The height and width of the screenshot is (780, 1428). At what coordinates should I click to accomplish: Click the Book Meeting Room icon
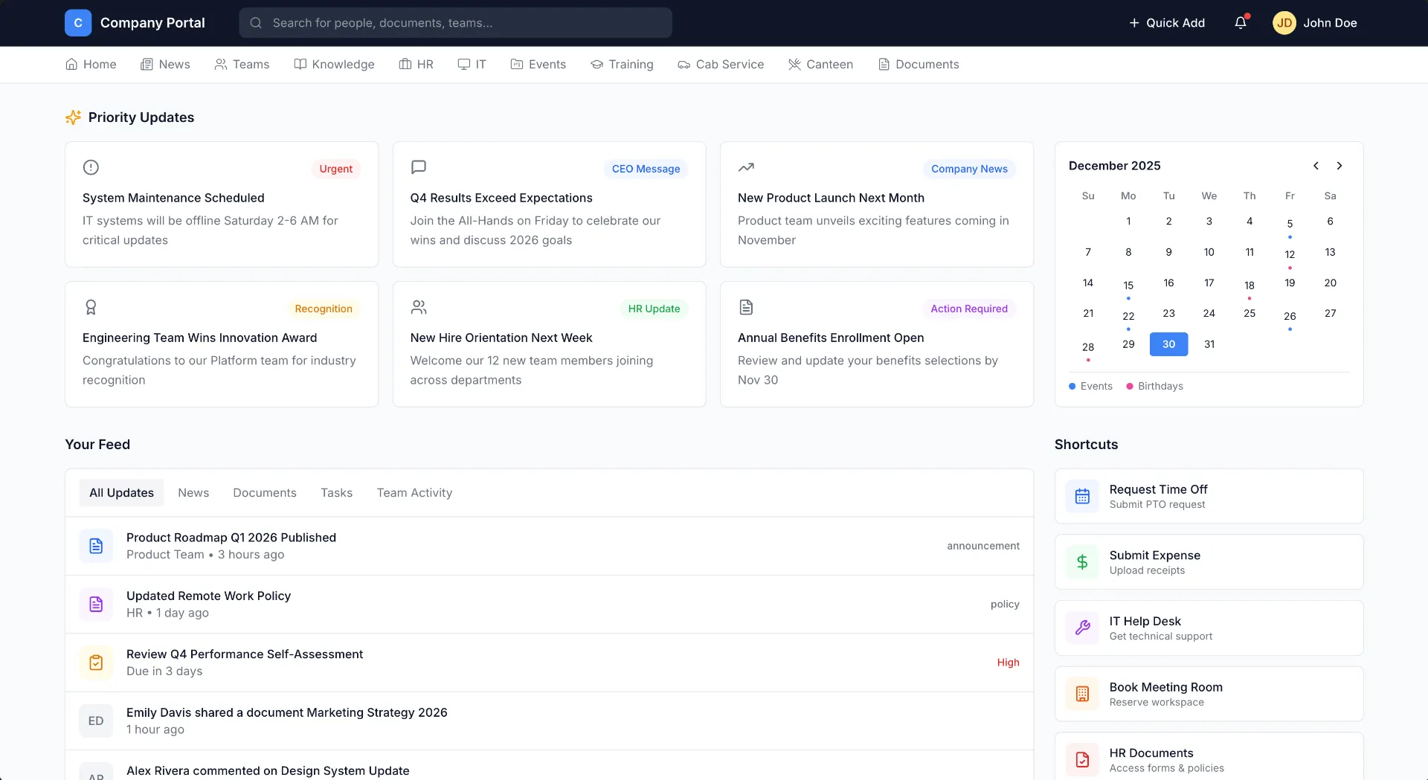(x=1082, y=693)
